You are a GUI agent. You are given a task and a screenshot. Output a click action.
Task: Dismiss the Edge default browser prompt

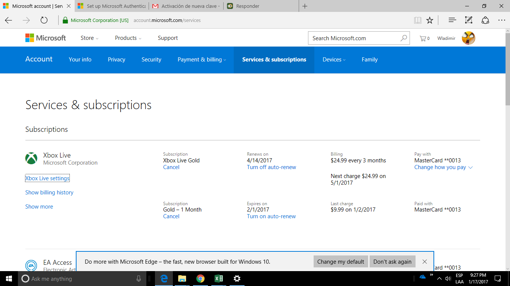425,261
